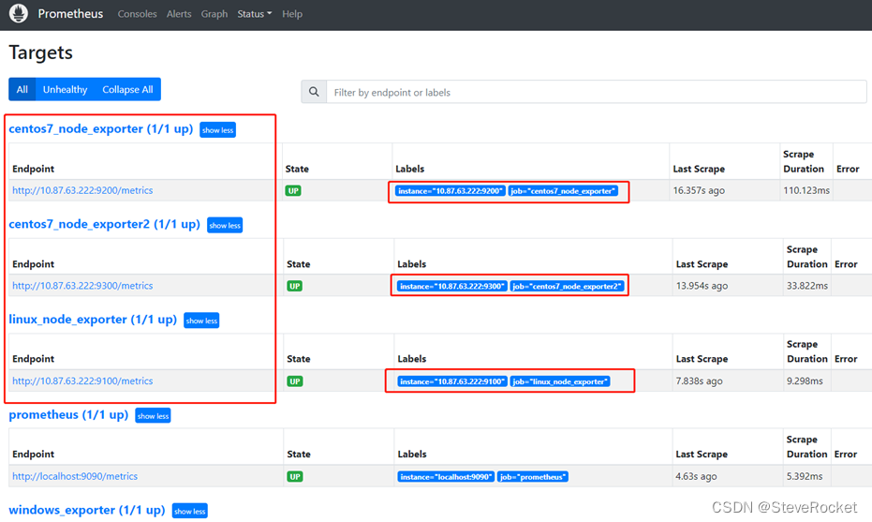
Task: Click the Prometheus flame logo icon
Action: point(19,13)
